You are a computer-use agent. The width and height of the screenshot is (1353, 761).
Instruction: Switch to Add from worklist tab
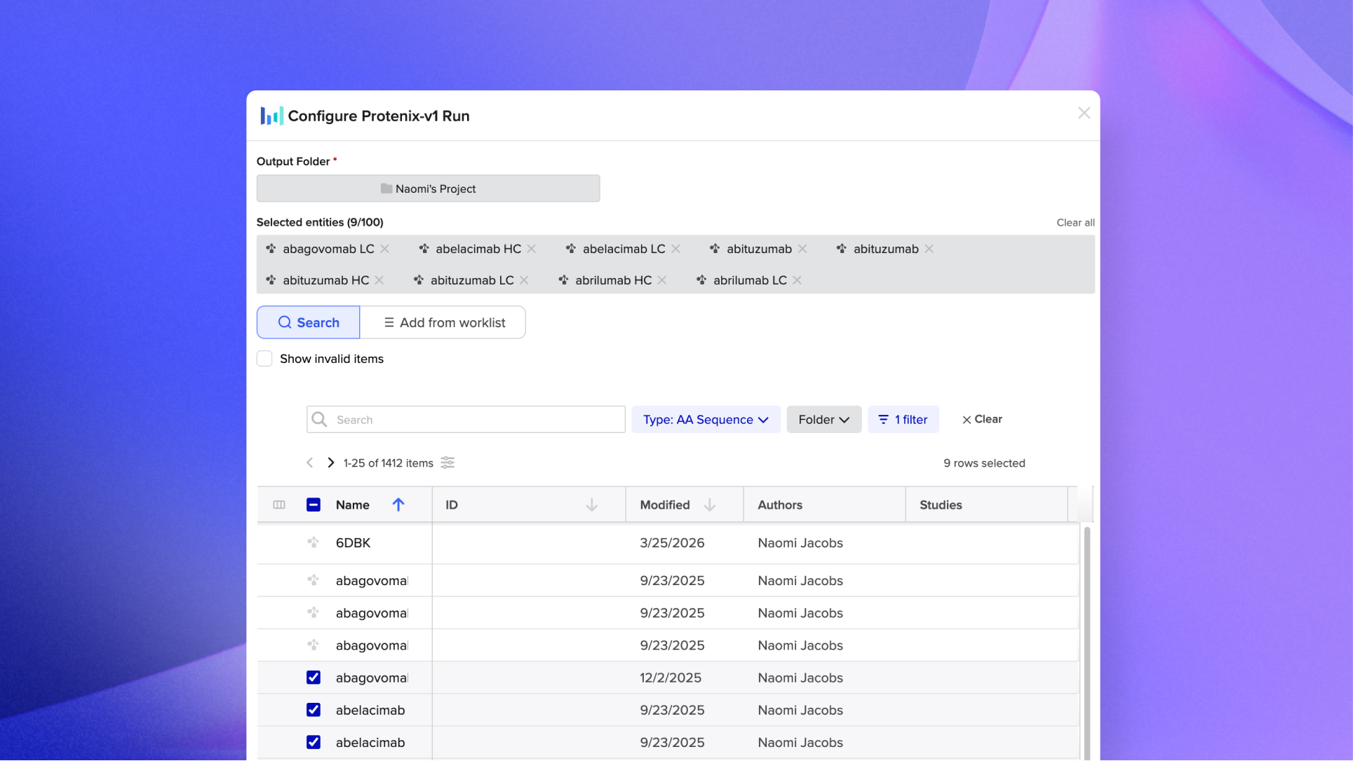tap(443, 322)
